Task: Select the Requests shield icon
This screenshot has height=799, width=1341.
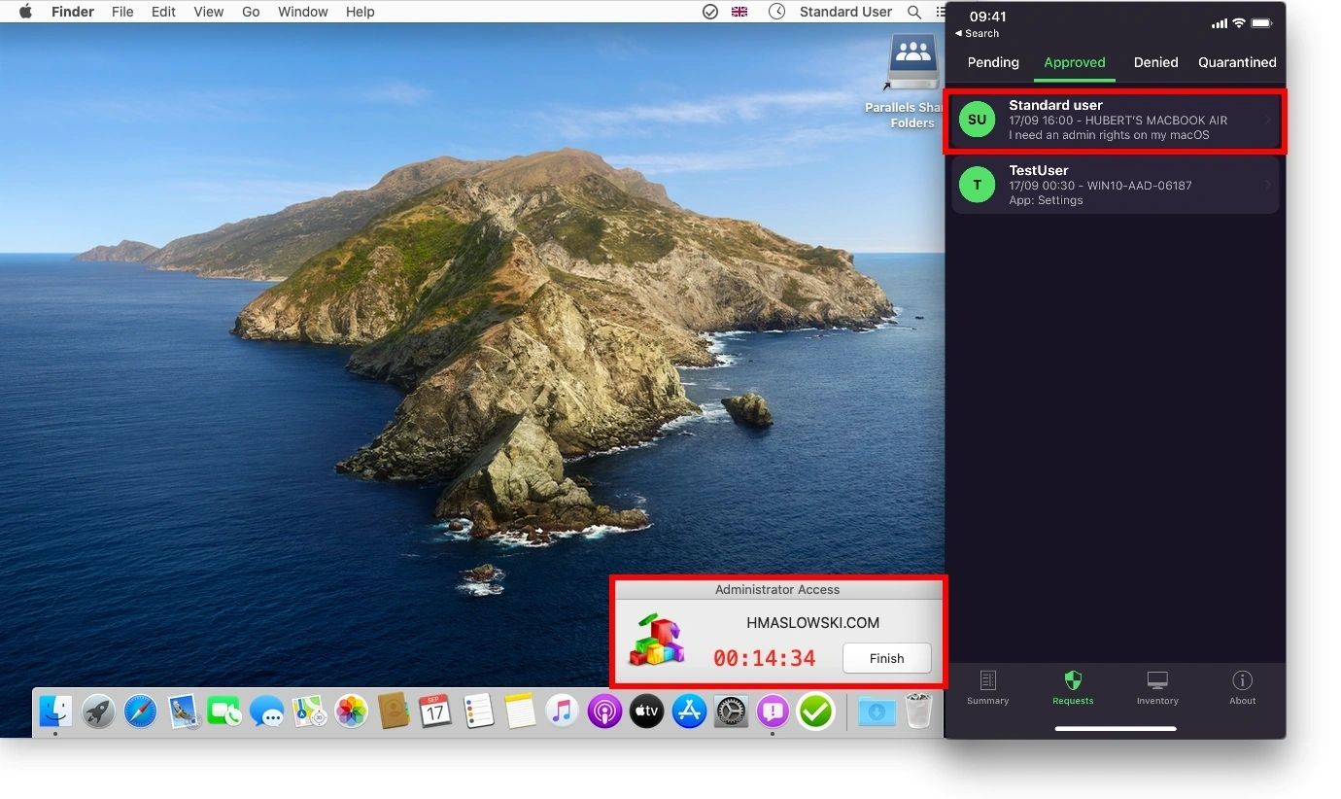Action: point(1073,680)
